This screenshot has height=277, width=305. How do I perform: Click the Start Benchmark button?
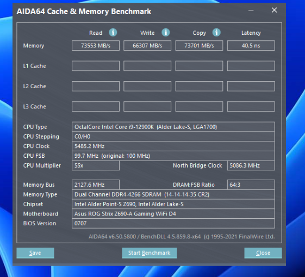(x=150, y=253)
